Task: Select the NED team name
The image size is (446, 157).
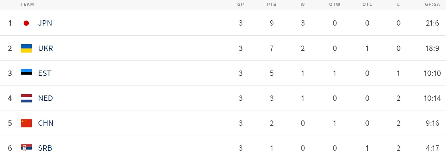Action: (x=46, y=98)
